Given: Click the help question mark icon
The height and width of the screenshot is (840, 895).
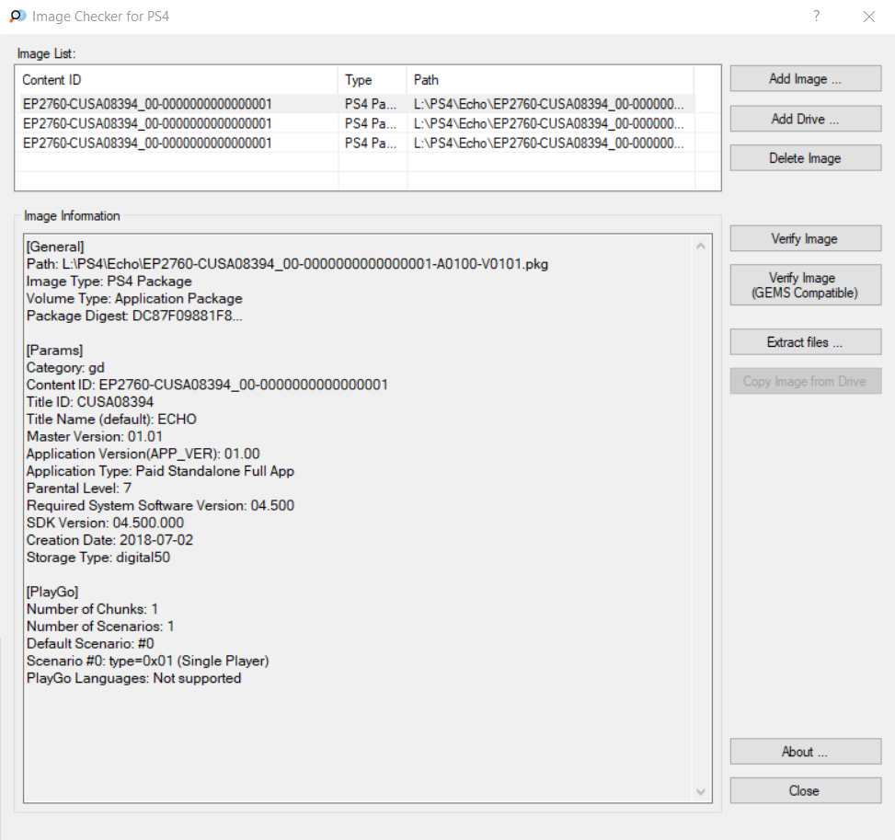Looking at the screenshot, I should [816, 16].
